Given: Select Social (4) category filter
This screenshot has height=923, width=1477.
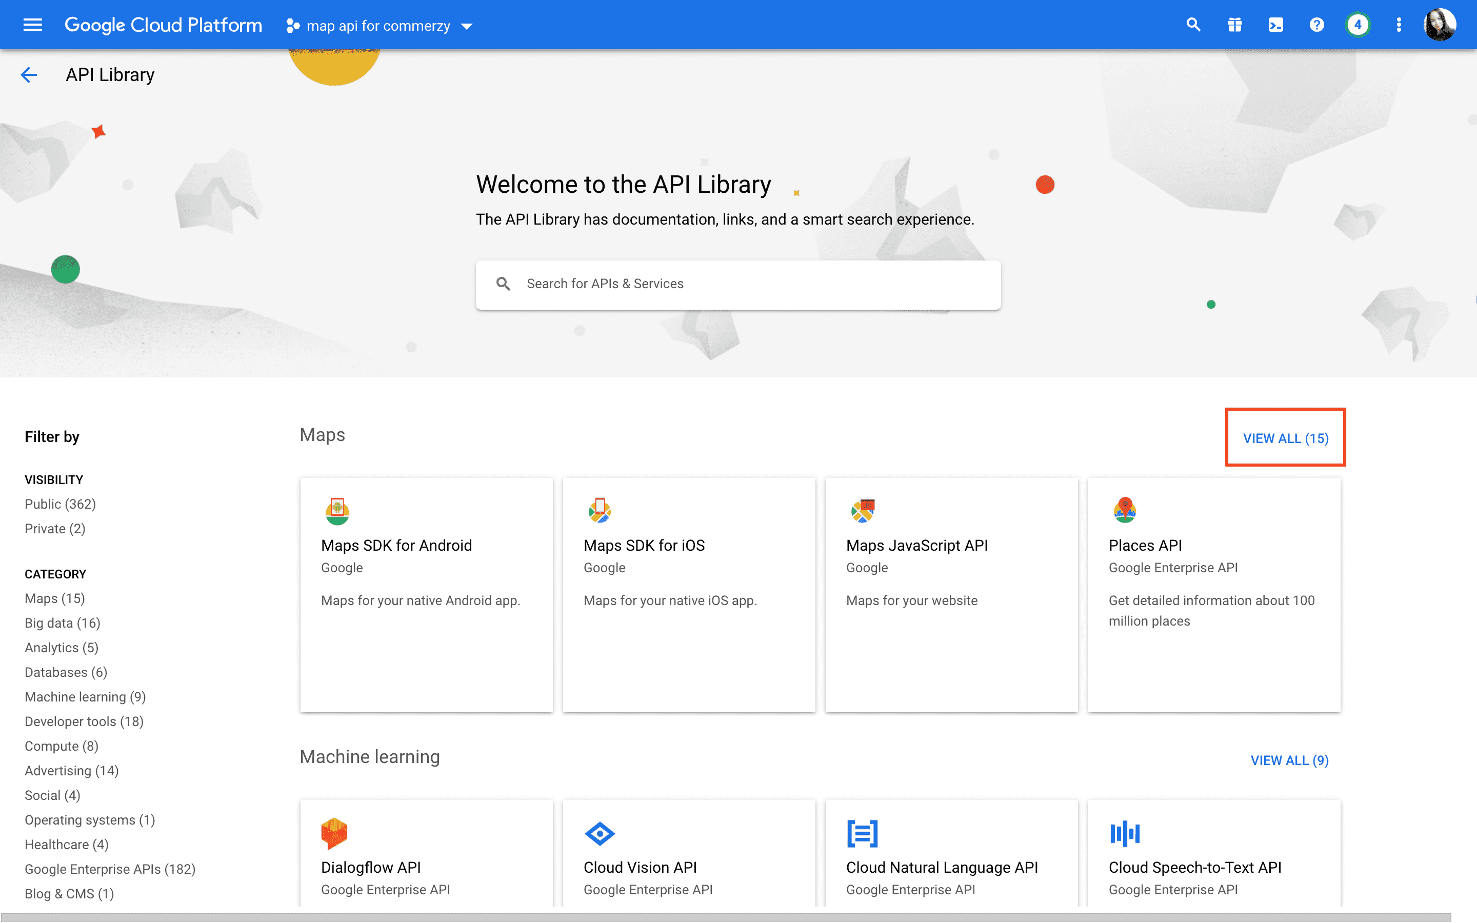Looking at the screenshot, I should [52, 795].
